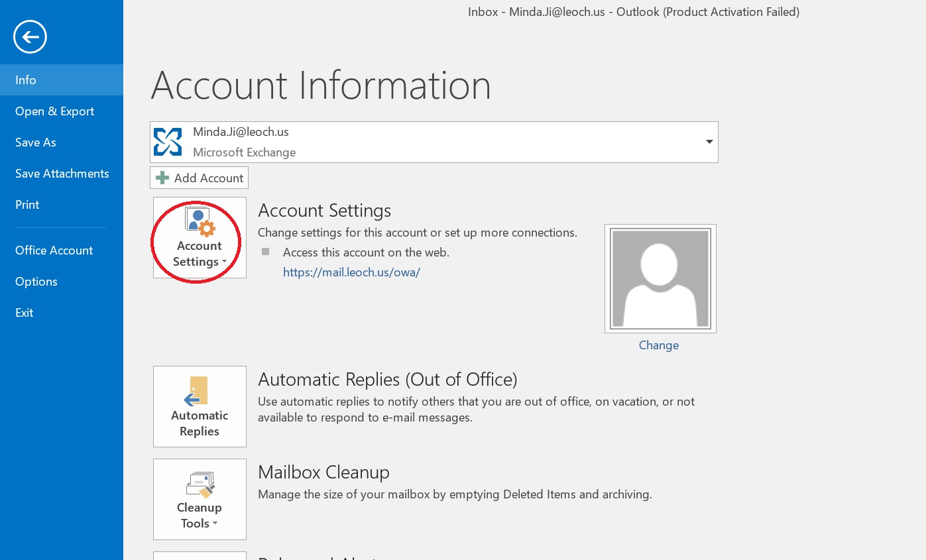926x560 pixels.
Task: Exit Outlook from the sidebar
Action: 62,313
